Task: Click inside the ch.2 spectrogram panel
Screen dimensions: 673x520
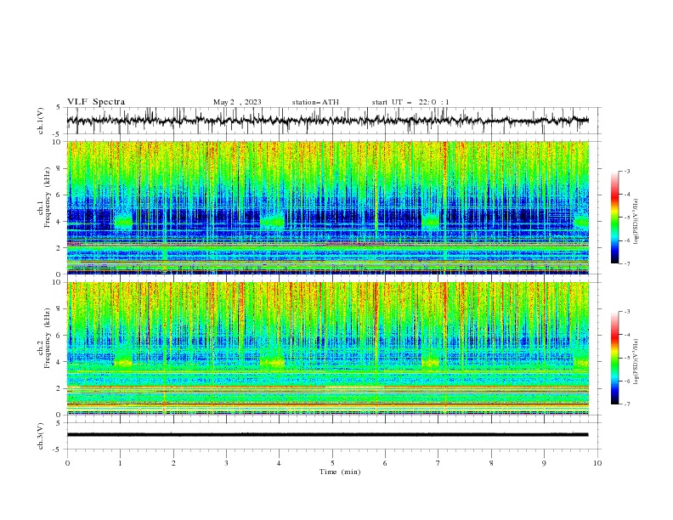Action: point(327,348)
